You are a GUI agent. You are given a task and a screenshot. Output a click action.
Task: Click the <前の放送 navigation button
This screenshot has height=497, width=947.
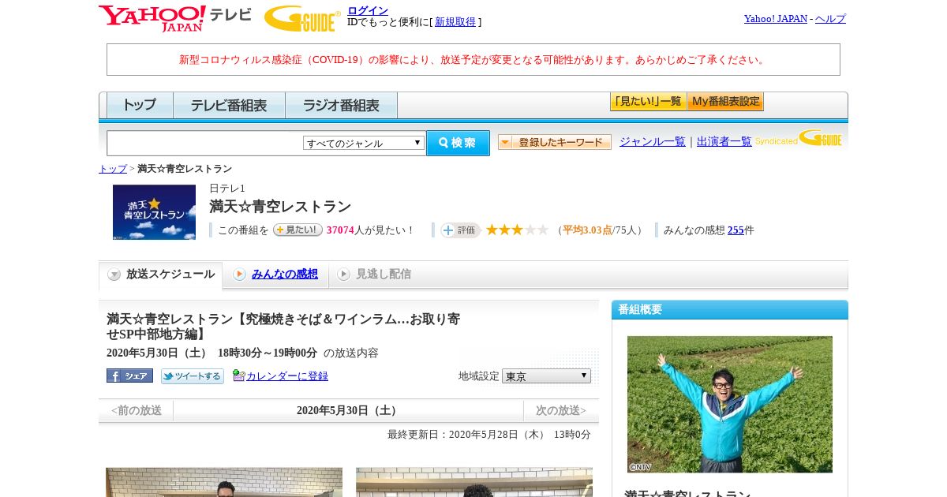[137, 410]
